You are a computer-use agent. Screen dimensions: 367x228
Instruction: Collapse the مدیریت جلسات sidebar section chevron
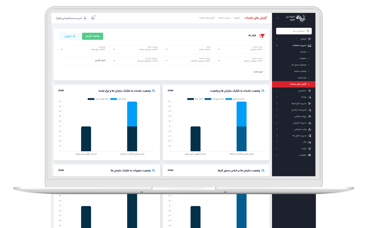(277, 46)
